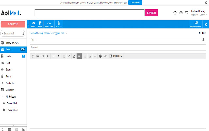Expand the bottom sidebar panel caret
Image resolution: width=209 pixels, height=131 pixels.
(x=13, y=126)
